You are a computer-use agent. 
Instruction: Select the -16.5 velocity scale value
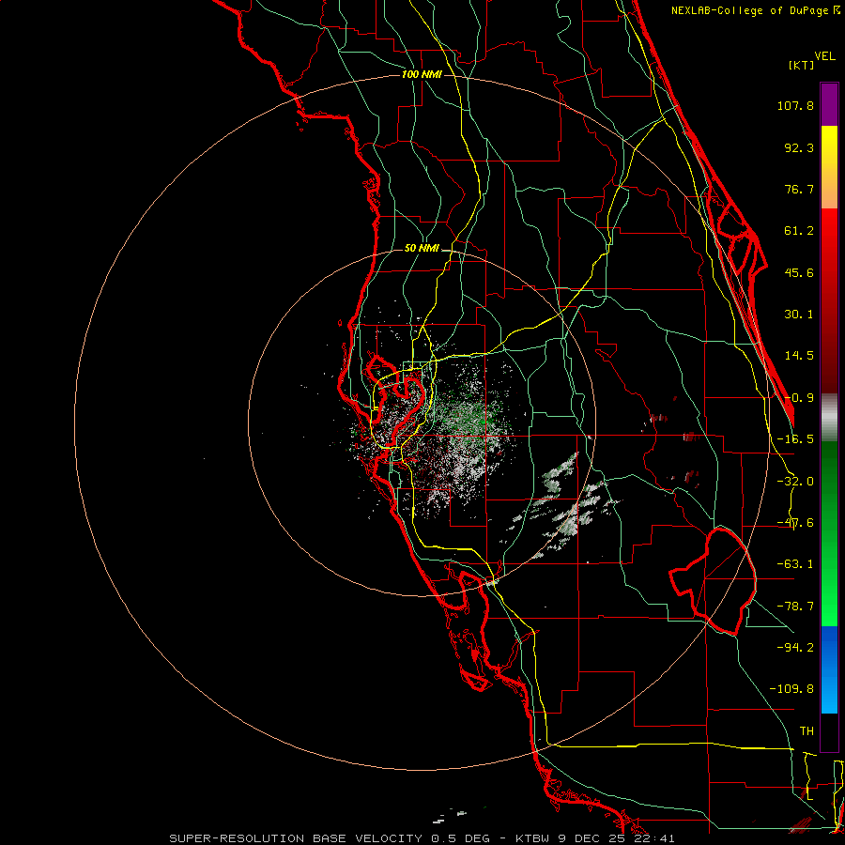[x=795, y=439]
